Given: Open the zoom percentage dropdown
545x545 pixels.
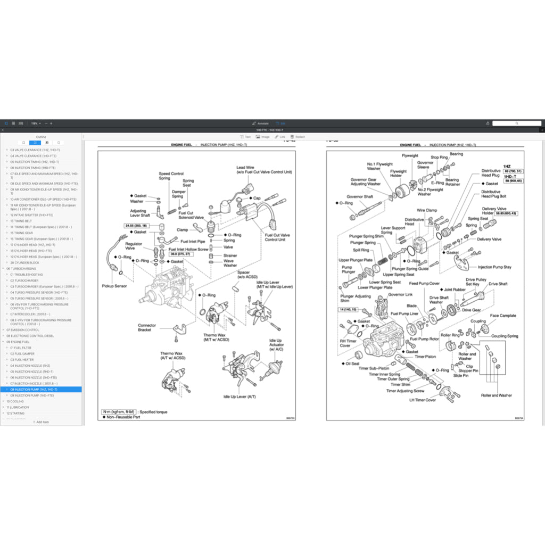Looking at the screenshot, I should (35, 123).
